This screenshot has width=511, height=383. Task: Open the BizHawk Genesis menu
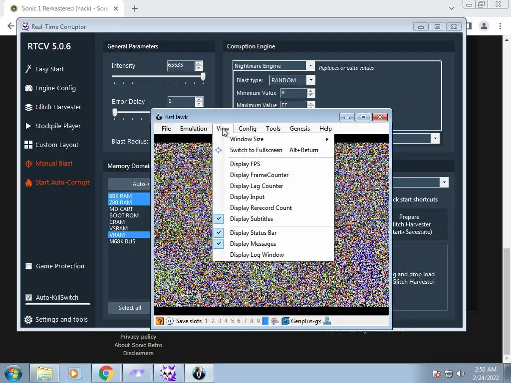click(300, 129)
